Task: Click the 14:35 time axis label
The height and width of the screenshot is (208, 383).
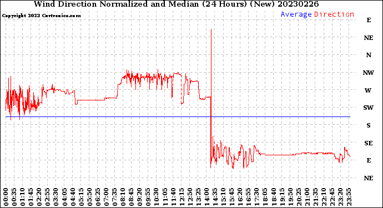Action: click(x=215, y=197)
